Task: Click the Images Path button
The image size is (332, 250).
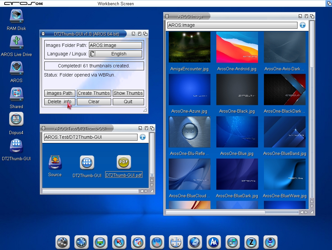Action: pyautogui.click(x=60, y=93)
